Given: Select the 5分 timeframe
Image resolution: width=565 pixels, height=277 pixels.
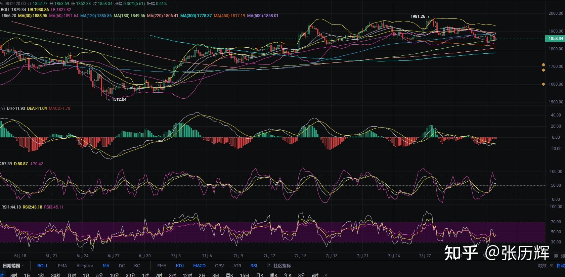Looking at the screenshot, I should click(100, 275).
